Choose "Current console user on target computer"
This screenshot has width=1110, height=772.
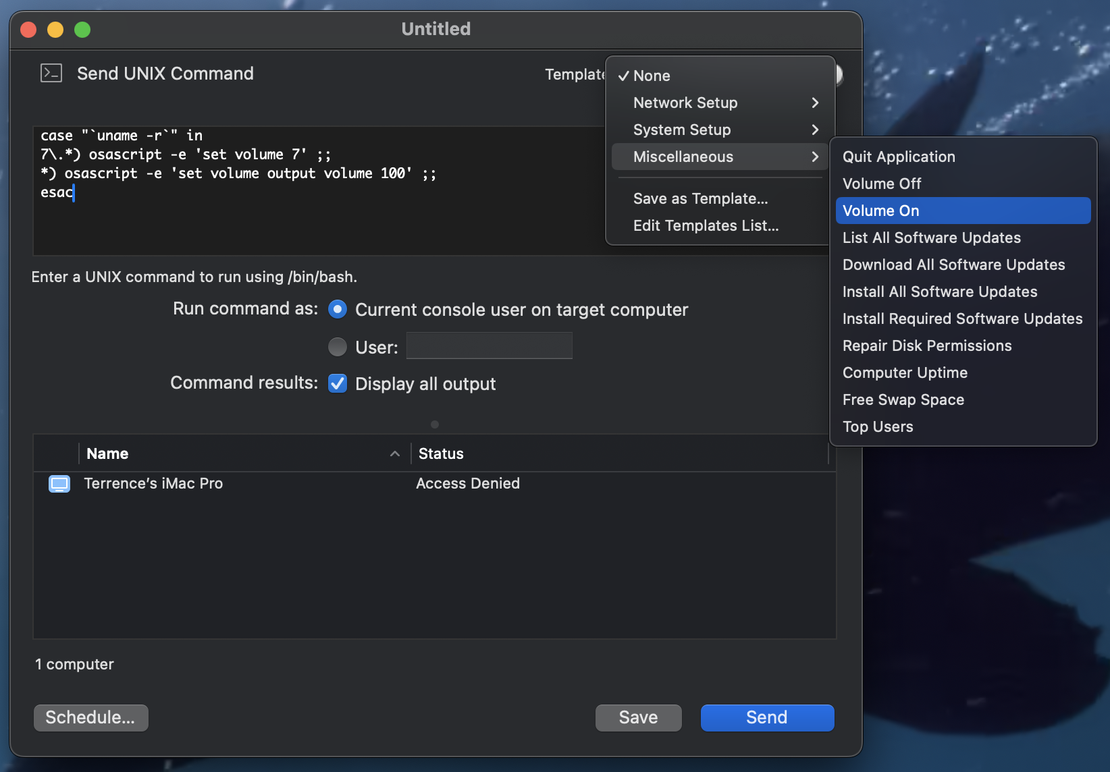pyautogui.click(x=337, y=309)
